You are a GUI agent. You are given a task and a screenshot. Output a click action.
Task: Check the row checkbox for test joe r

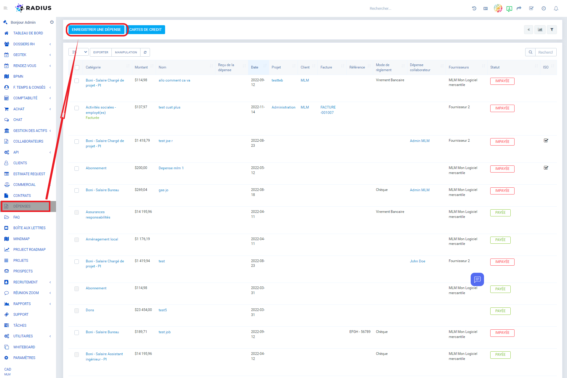pyautogui.click(x=76, y=142)
